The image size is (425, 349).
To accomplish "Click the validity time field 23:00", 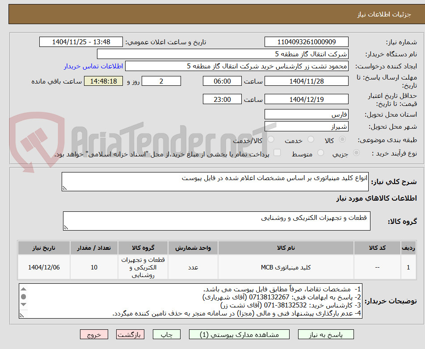I will [222, 99].
